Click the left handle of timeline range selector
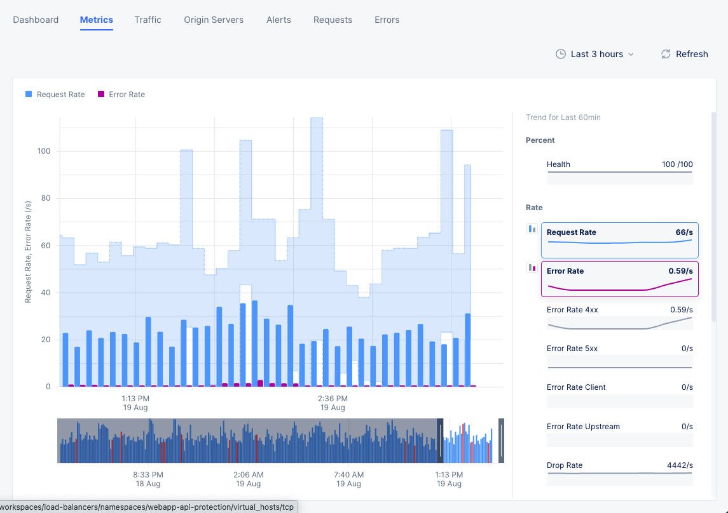 [x=439, y=440]
